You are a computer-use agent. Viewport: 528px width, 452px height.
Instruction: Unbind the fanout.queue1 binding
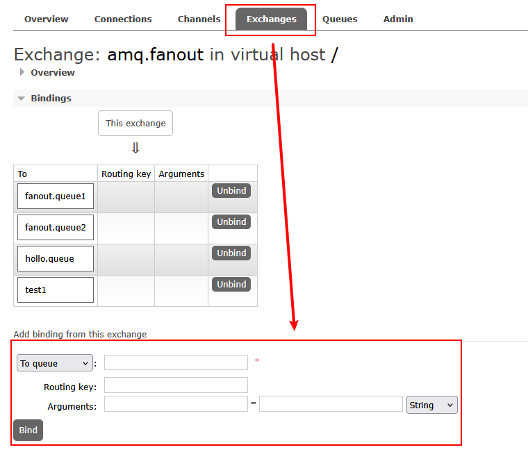(231, 191)
